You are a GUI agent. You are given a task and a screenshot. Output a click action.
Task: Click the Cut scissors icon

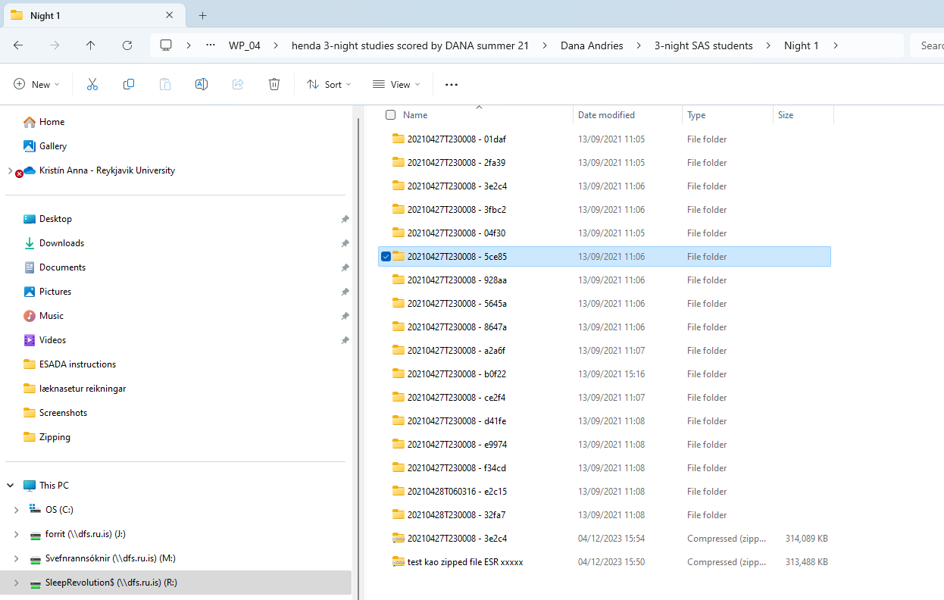point(92,85)
